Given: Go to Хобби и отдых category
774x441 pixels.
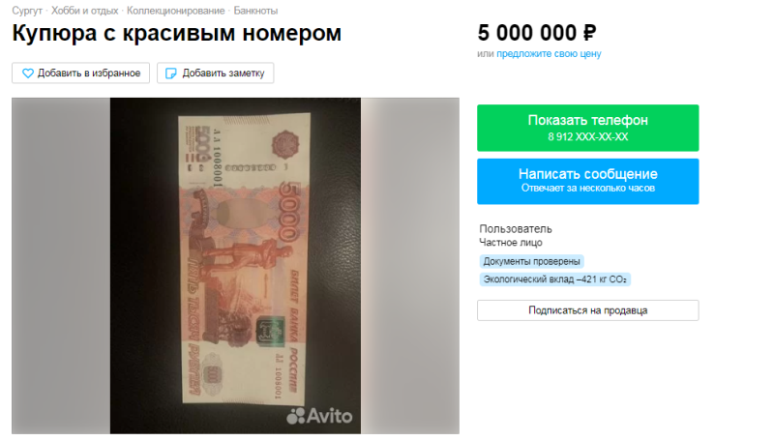Looking at the screenshot, I should (x=85, y=11).
